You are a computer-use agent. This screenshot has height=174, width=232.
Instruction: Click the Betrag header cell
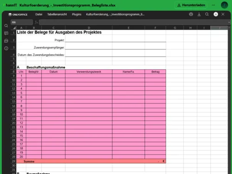click(155, 72)
